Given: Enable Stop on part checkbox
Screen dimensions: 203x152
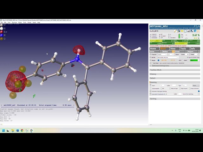Looking at the screenshot, I should point(180,89).
